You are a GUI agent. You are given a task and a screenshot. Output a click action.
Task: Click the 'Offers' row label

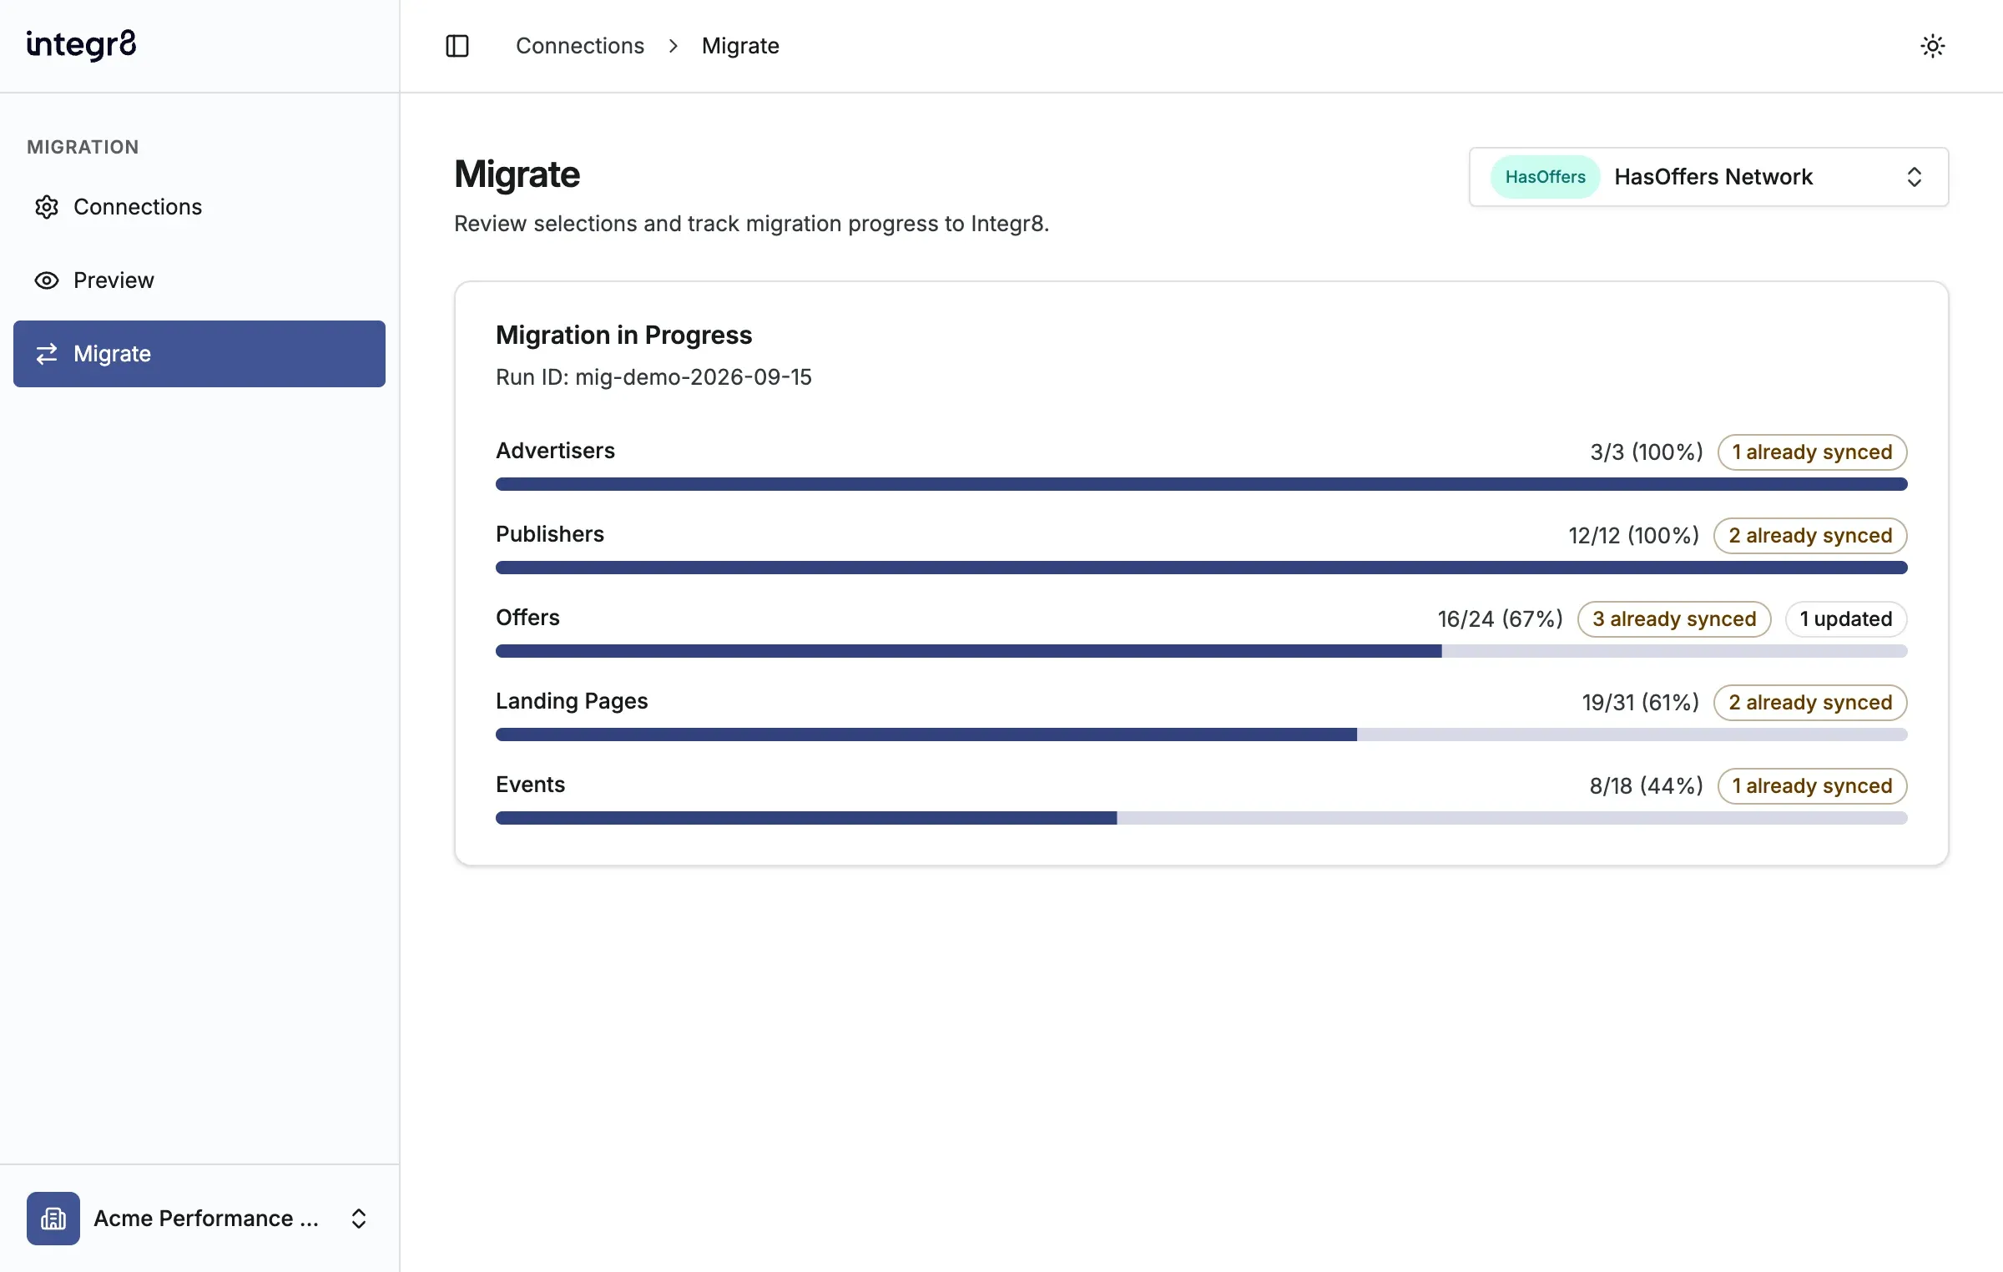[527, 618]
